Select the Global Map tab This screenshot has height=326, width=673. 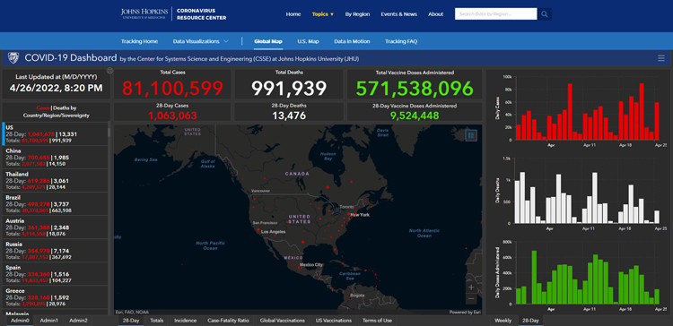click(268, 41)
